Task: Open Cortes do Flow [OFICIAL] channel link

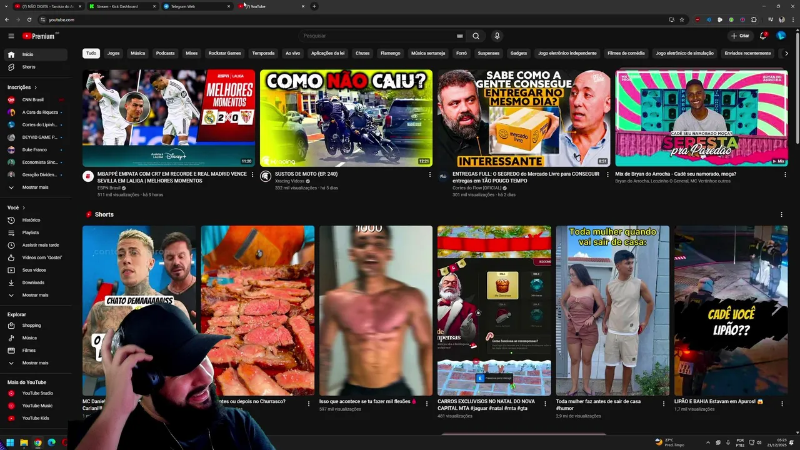Action: (477, 188)
